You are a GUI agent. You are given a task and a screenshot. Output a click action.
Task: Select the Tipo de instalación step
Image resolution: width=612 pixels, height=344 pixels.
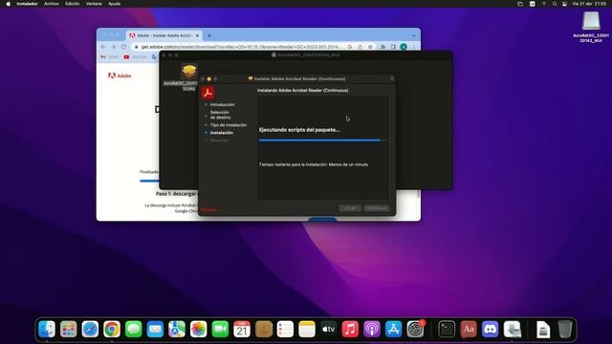coord(229,125)
